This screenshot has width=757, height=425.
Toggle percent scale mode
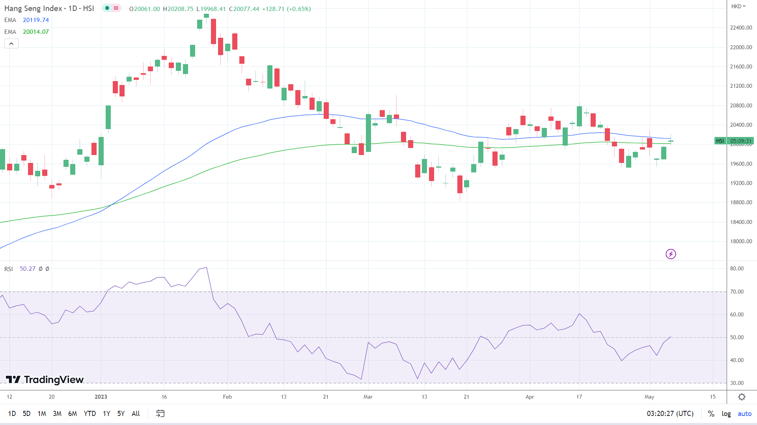pyautogui.click(x=711, y=414)
